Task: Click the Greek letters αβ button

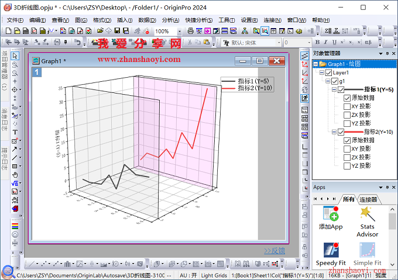Action: [x=368, y=42]
